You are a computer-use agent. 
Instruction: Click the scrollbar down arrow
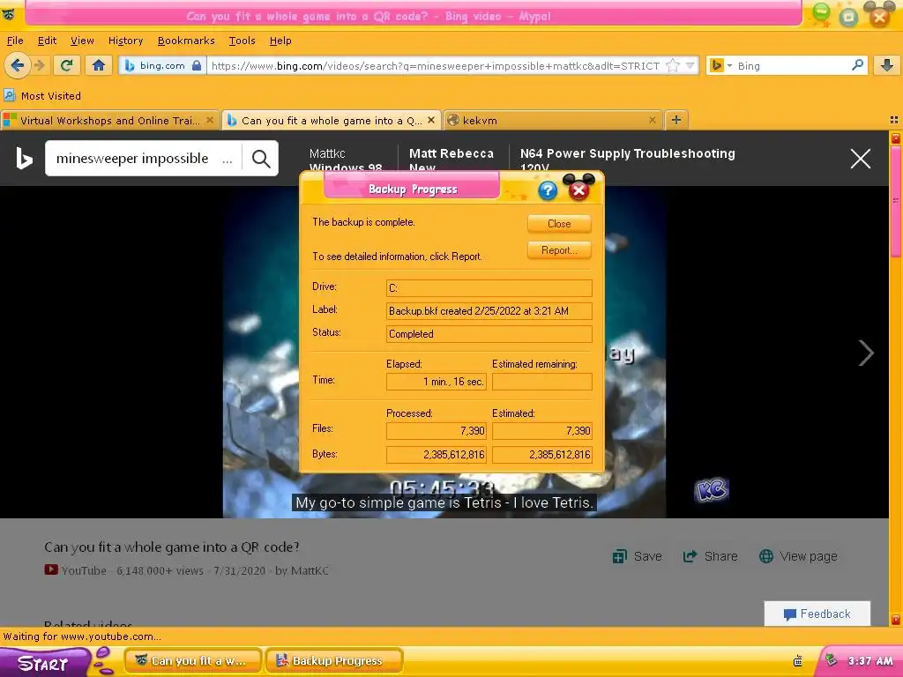pos(896,620)
